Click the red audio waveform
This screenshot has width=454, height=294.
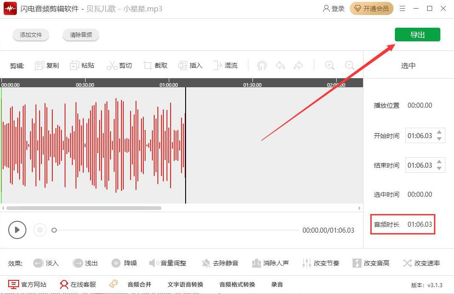tap(93, 145)
